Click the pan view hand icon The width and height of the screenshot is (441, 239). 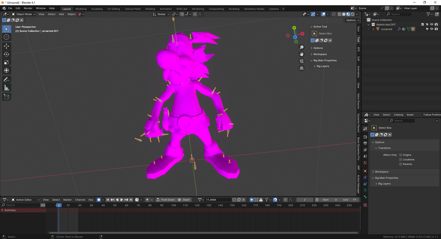(x=301, y=54)
